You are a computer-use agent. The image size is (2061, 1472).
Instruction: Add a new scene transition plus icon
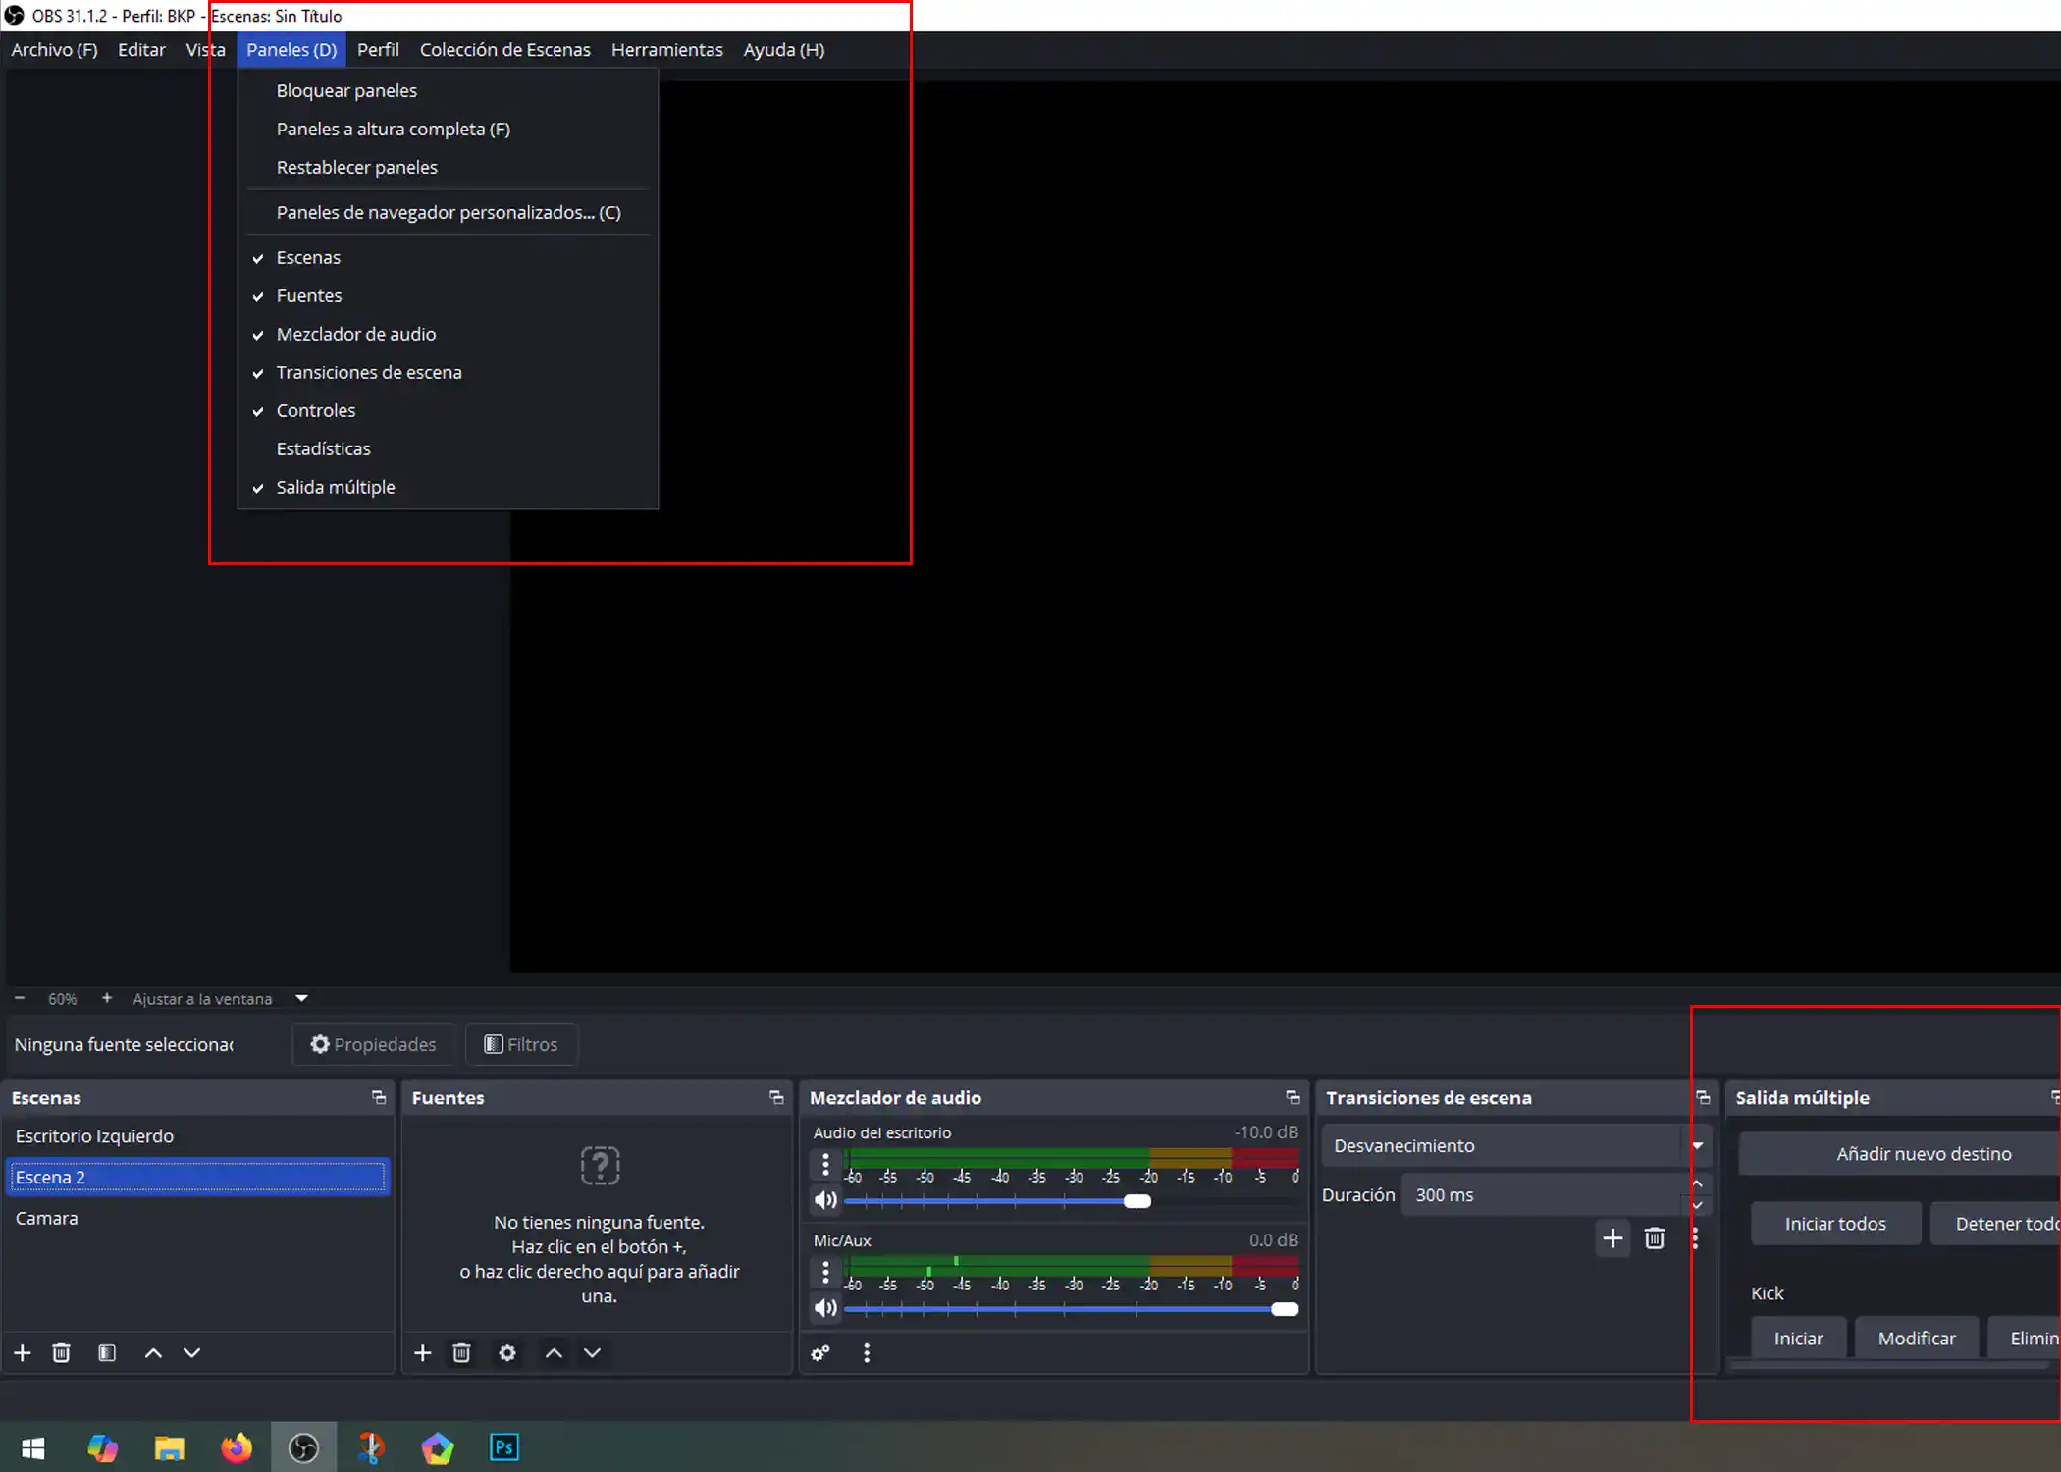(x=1612, y=1238)
